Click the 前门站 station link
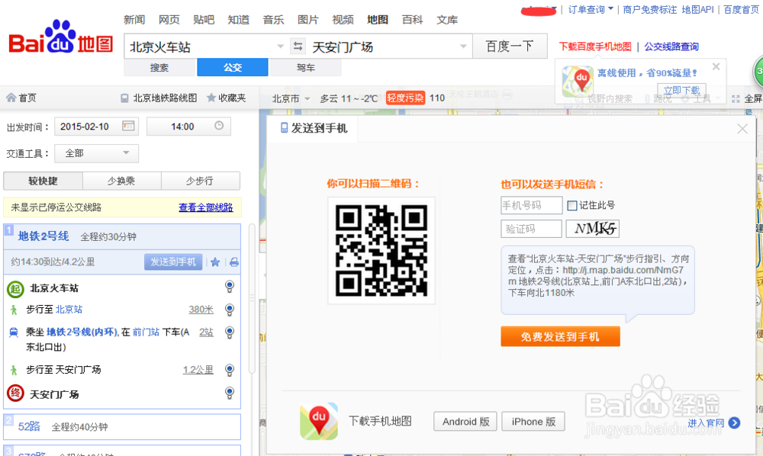Image resolution: width=763 pixels, height=456 pixels. [146, 332]
